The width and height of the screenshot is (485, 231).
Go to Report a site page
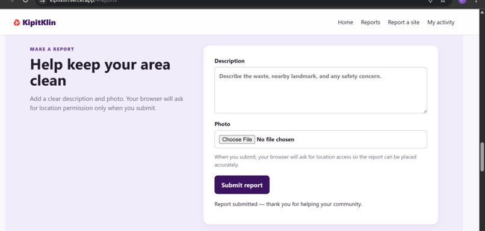[404, 22]
